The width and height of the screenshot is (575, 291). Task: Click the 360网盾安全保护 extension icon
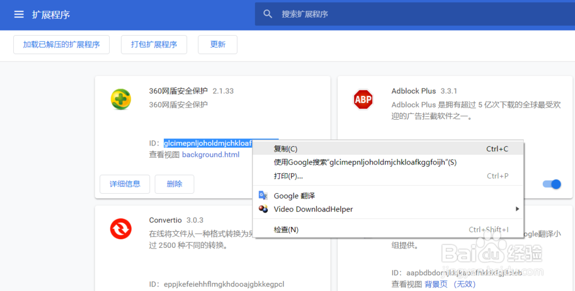coord(121,99)
